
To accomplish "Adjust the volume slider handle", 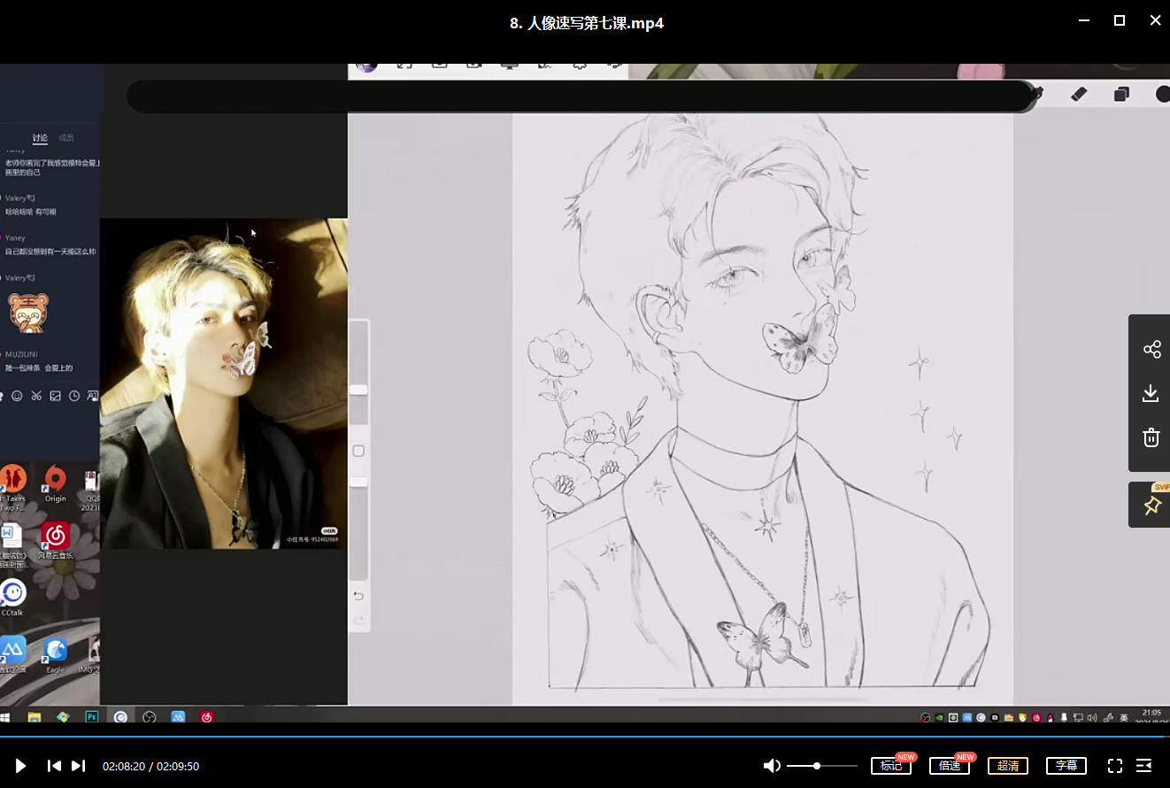I will click(x=817, y=766).
